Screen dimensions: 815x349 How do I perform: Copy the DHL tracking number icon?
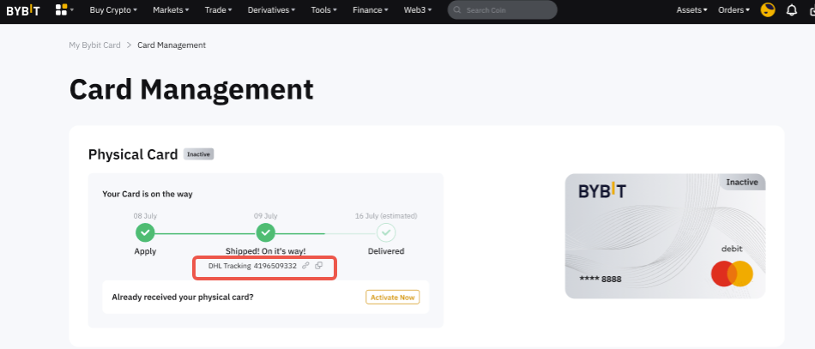pos(318,265)
